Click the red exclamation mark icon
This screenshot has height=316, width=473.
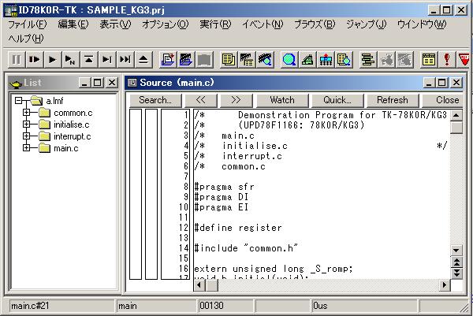point(446,59)
